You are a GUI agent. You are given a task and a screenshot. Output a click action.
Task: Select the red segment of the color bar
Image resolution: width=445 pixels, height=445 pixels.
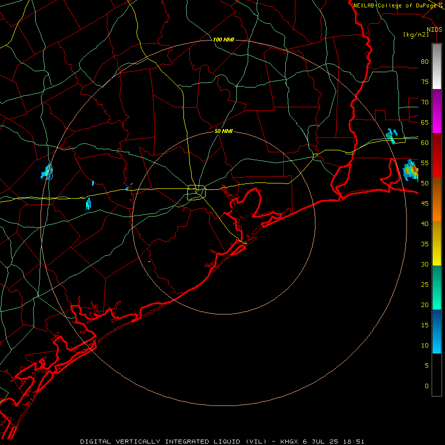(x=437, y=155)
